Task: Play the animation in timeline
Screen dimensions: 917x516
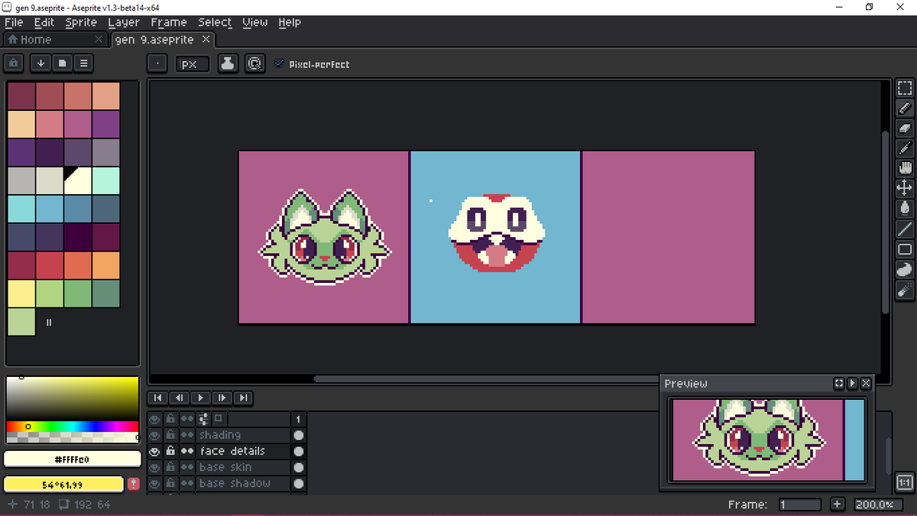Action: [200, 398]
